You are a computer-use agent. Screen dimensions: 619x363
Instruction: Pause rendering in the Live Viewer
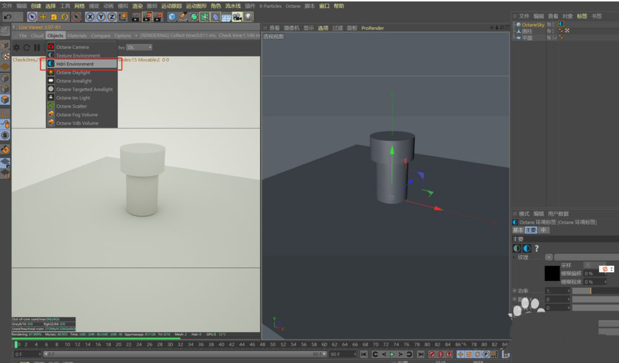pyautogui.click(x=37, y=48)
